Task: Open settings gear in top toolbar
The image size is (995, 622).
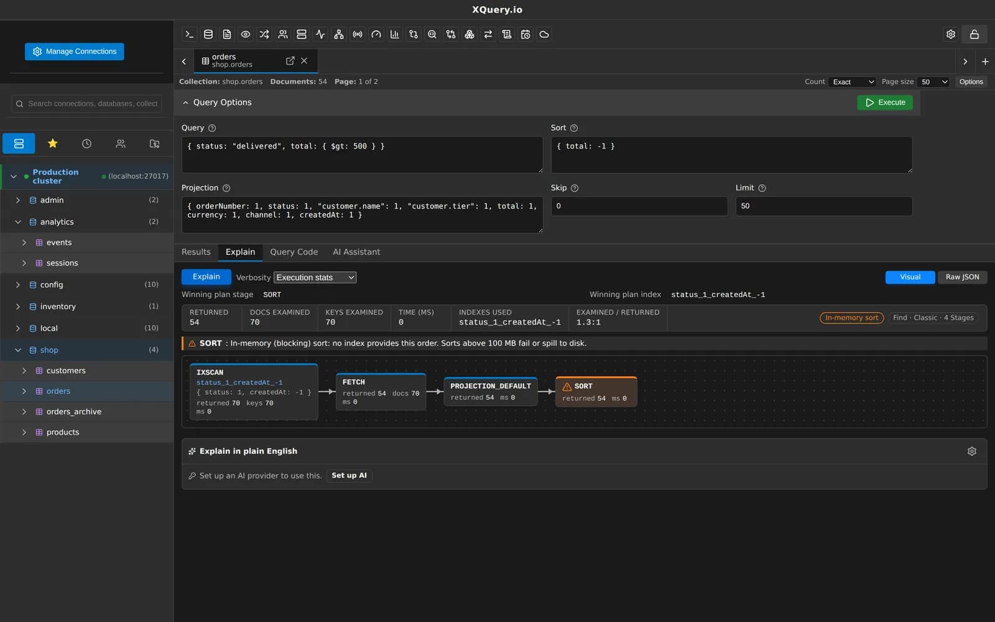Action: click(x=951, y=34)
